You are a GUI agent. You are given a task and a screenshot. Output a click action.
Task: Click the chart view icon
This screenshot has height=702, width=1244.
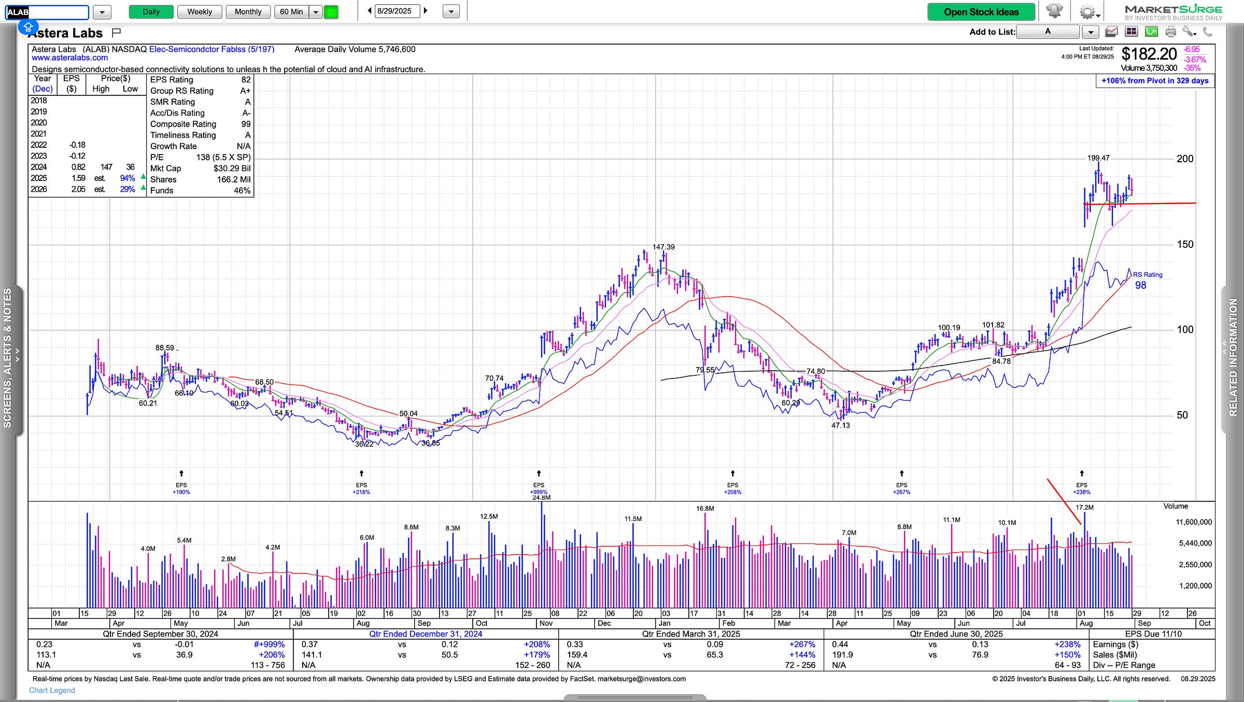pos(1111,32)
